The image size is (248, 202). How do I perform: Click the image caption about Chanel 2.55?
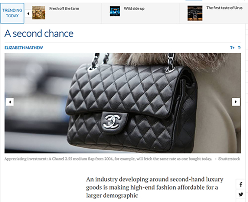[x=108, y=159]
